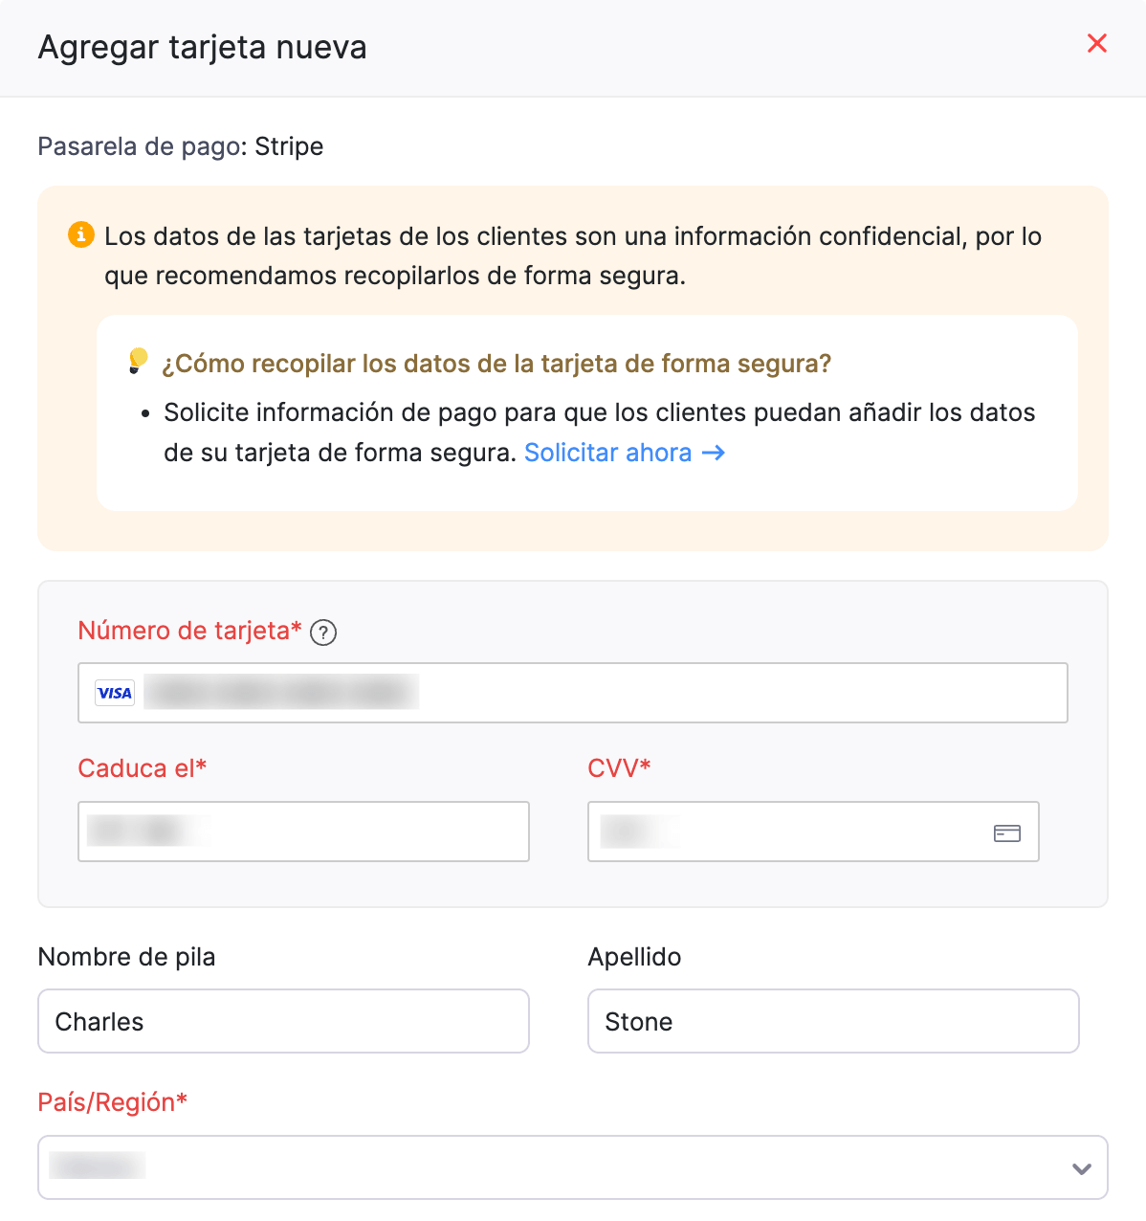Click the Caduca el expiration field
This screenshot has width=1146, height=1221.
[303, 832]
